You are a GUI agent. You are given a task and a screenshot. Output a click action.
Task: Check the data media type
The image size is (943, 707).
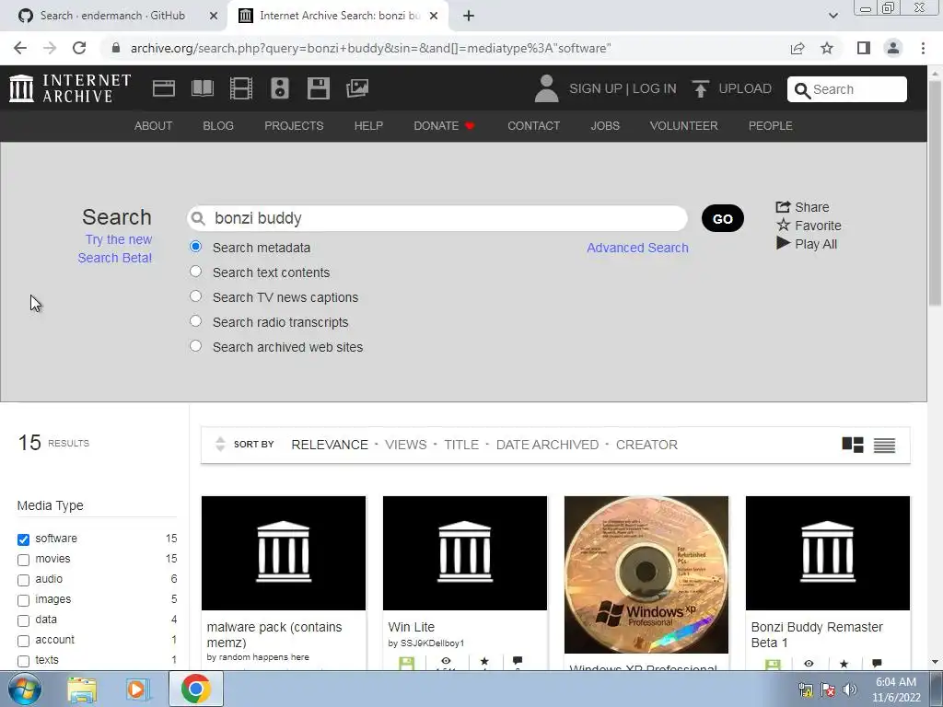(23, 620)
